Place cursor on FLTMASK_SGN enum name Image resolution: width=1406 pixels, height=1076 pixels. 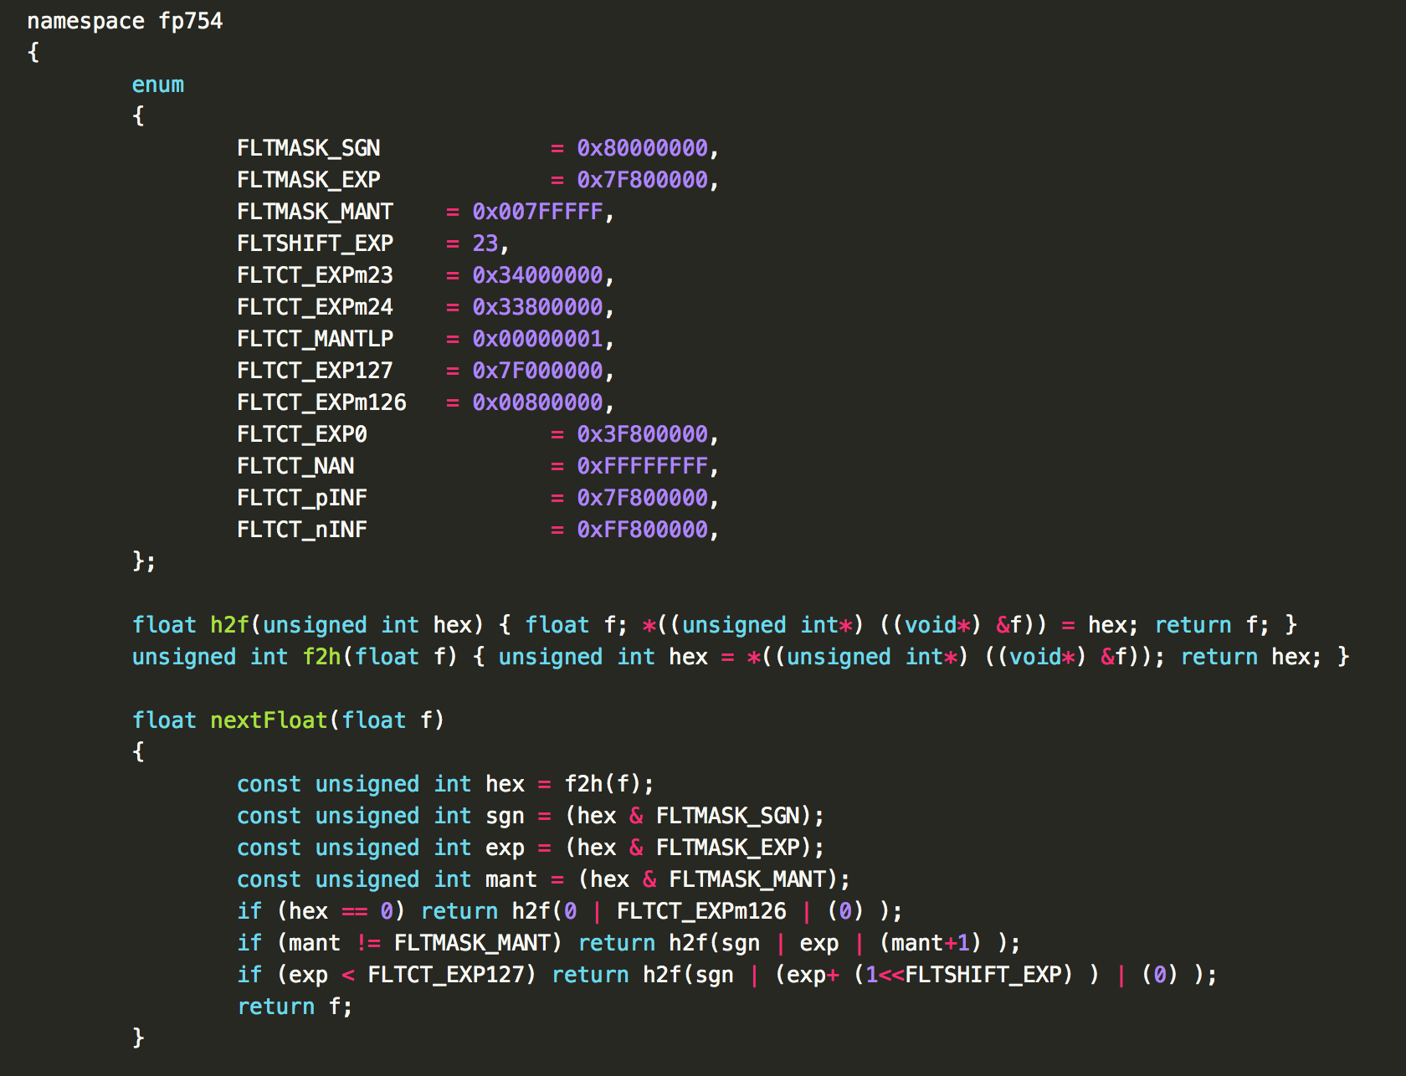point(308,148)
